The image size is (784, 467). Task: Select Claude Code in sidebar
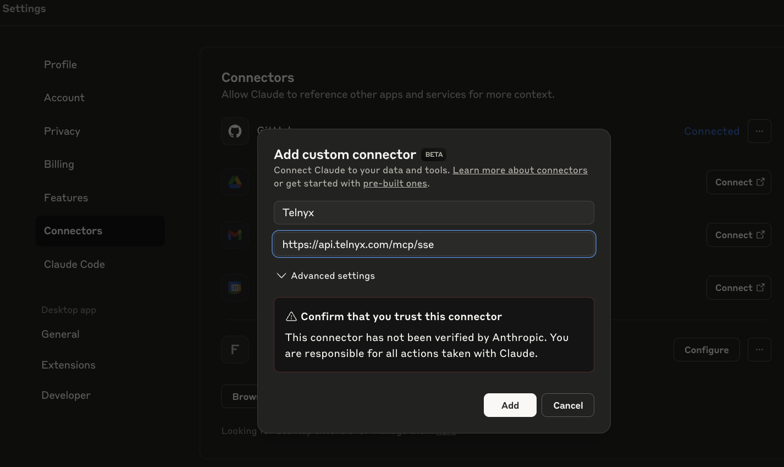(74, 264)
